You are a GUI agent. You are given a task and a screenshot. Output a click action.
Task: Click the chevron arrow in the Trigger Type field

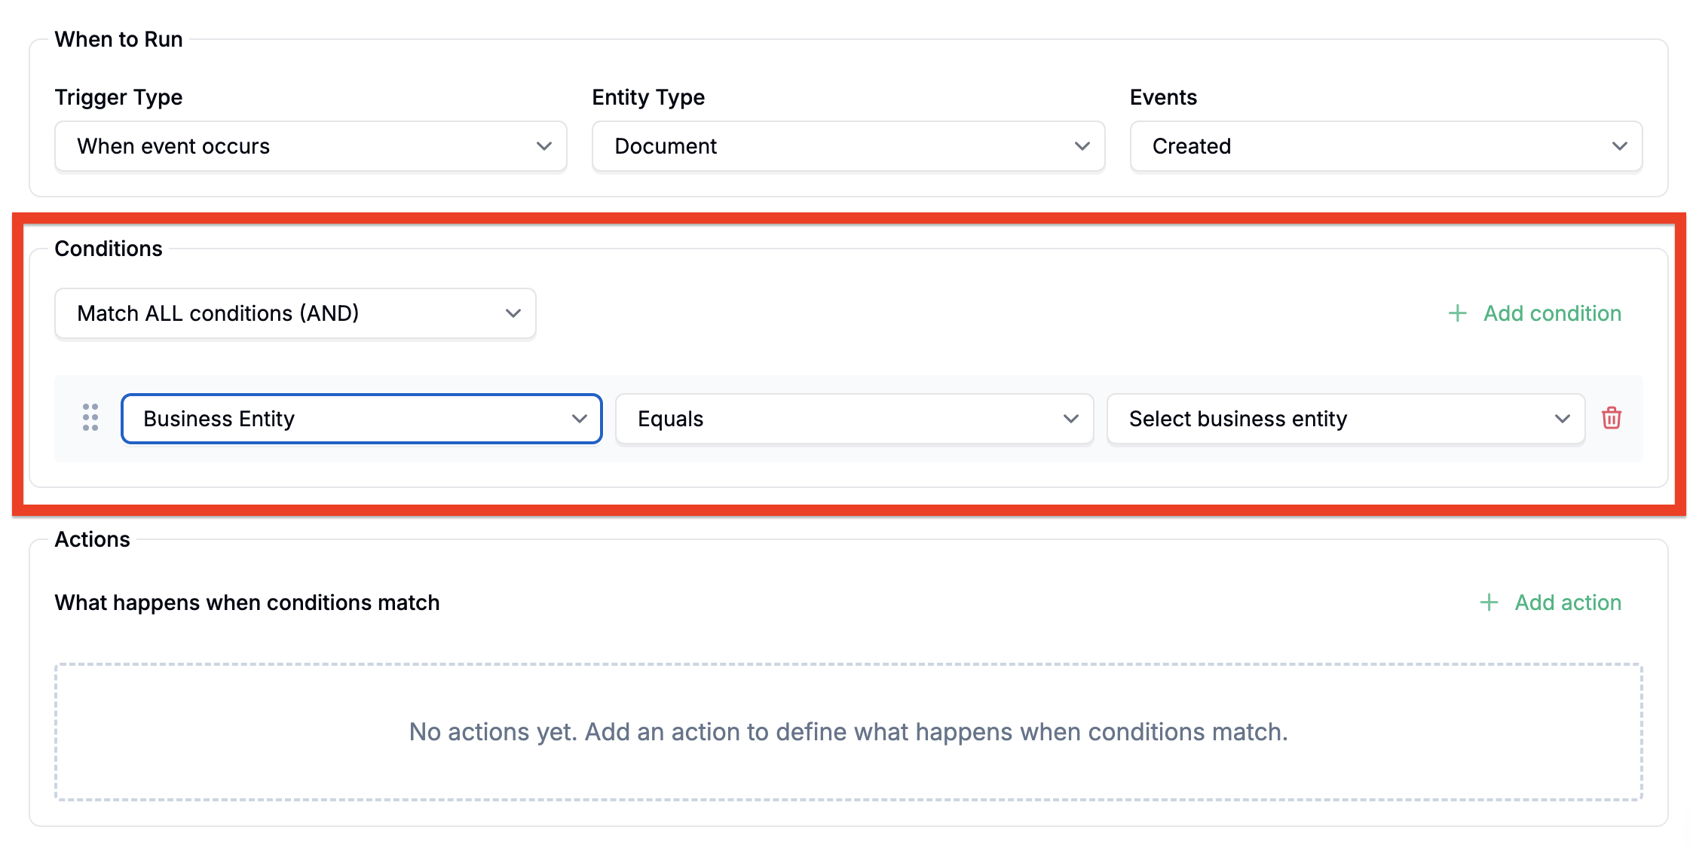pos(544,146)
